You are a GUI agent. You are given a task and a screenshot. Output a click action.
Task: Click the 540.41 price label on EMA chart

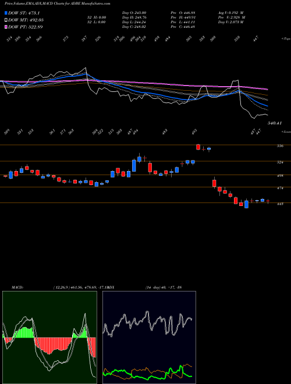[x=275, y=123]
